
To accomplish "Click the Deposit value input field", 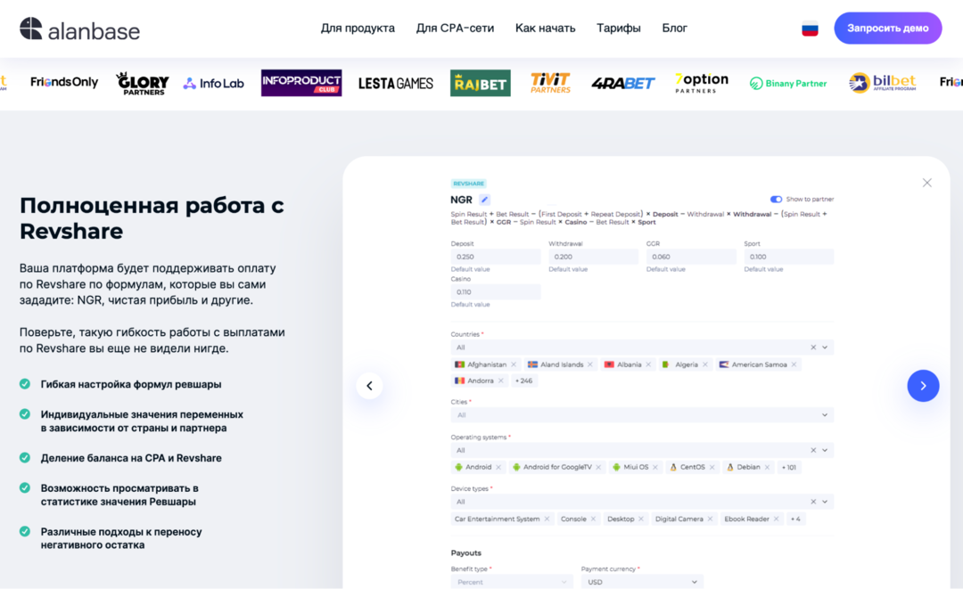I will tap(496, 256).
